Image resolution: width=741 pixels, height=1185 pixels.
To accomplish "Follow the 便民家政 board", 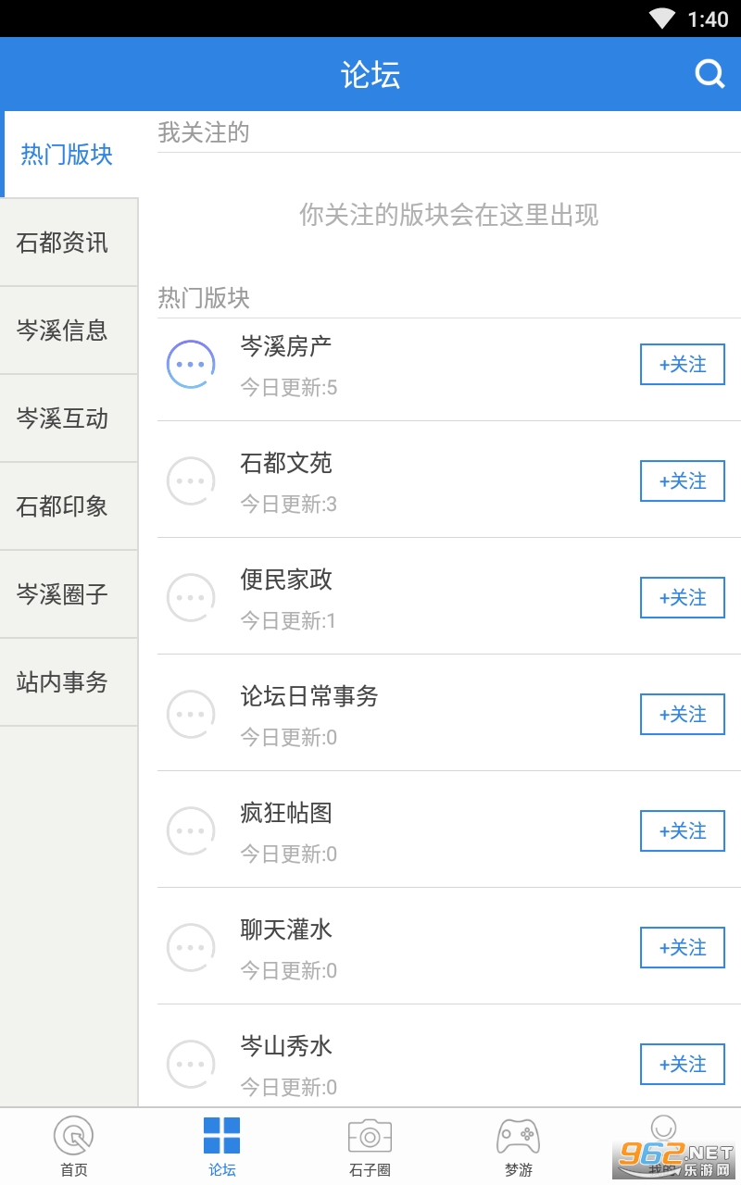I will pos(683,598).
